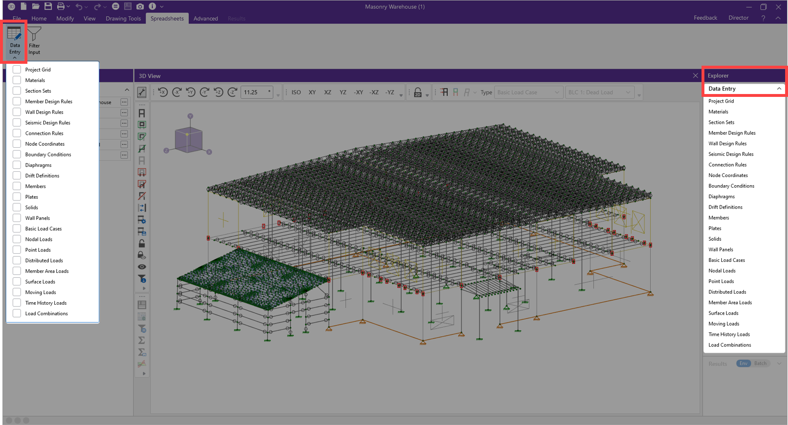This screenshot has height=425, width=788.
Task: Click the wrench settings icon in 3D View
Action: click(142, 92)
